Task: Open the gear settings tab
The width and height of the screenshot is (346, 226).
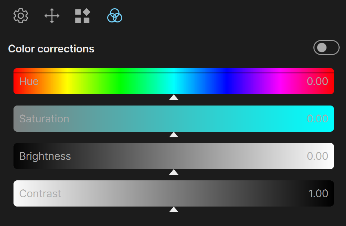Action: click(21, 16)
